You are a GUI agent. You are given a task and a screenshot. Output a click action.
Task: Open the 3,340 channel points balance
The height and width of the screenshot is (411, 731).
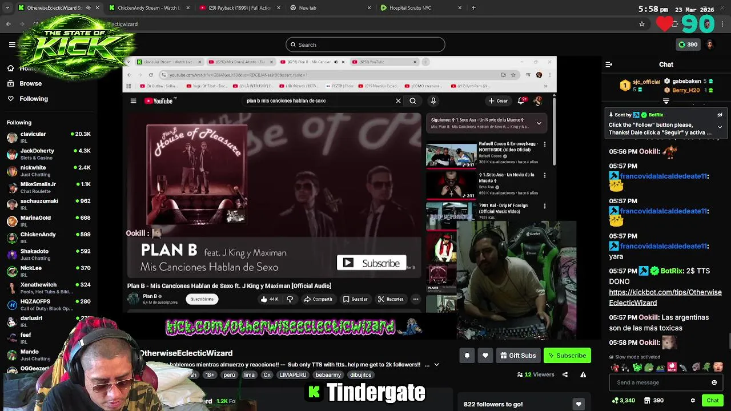[x=623, y=401]
